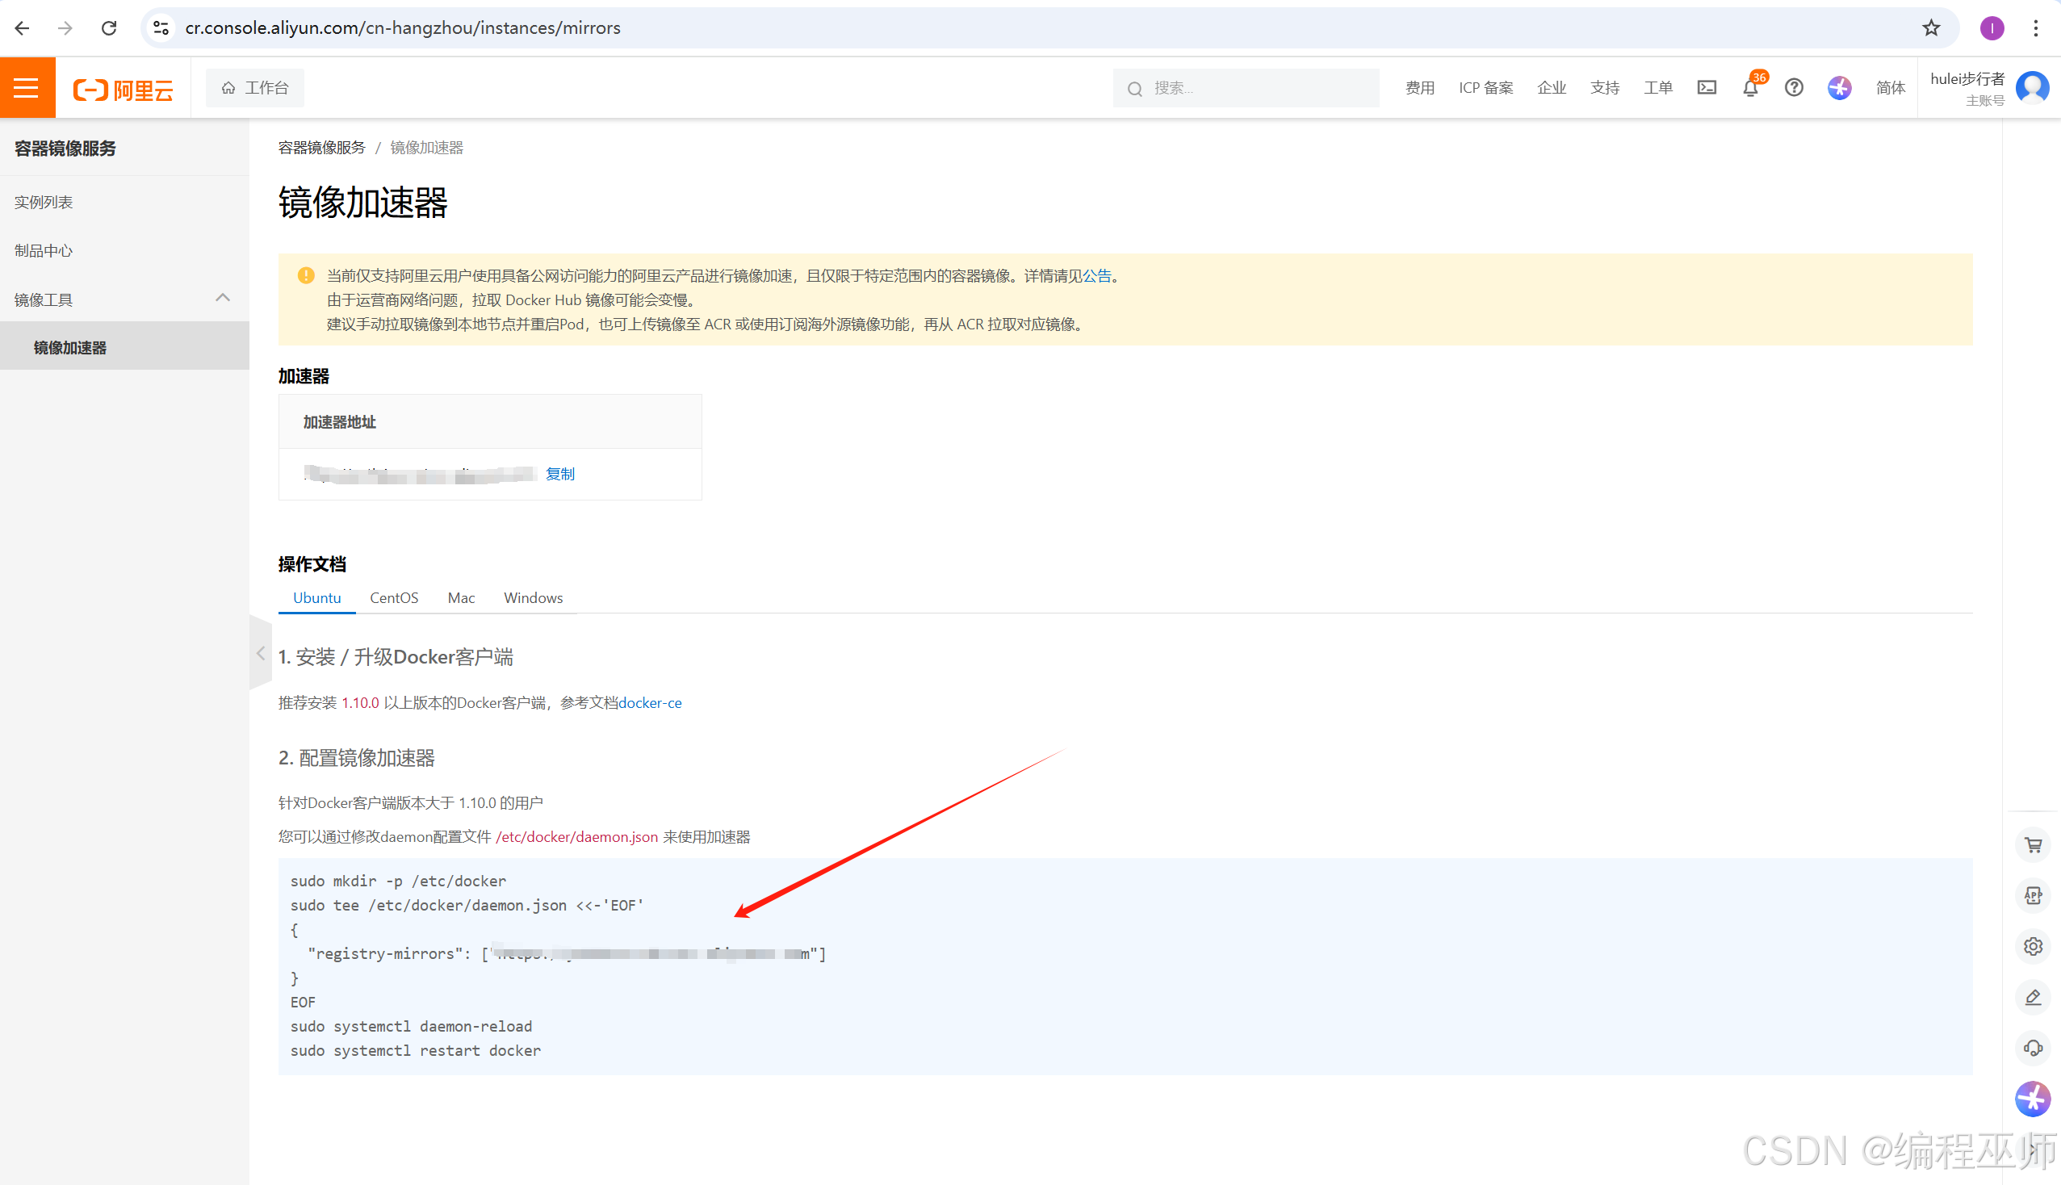This screenshot has width=2061, height=1185.
Task: Open the gear settings sidebar icon
Action: 2033,947
